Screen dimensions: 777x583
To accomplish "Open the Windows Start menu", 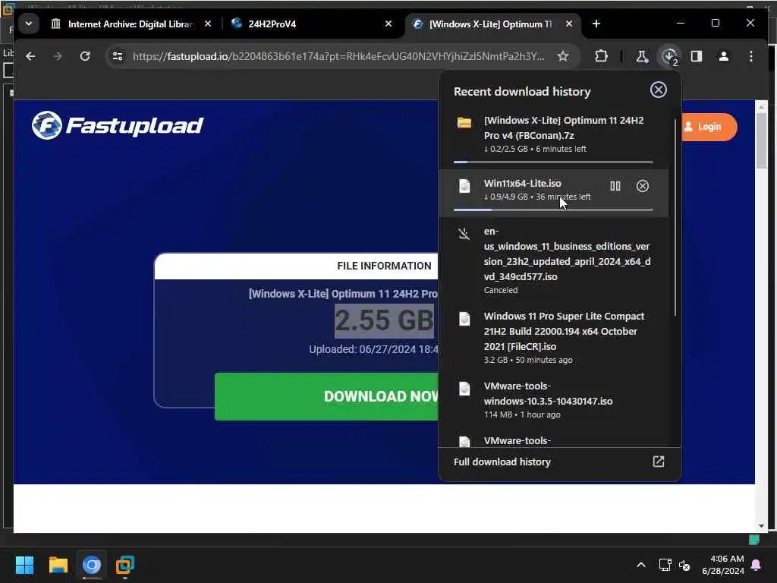I will [x=24, y=565].
